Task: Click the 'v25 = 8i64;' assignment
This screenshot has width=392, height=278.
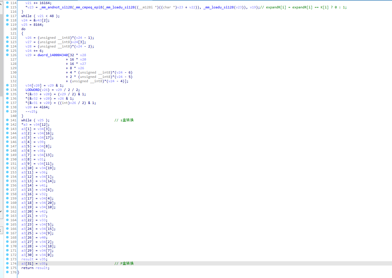Action: (32, 25)
